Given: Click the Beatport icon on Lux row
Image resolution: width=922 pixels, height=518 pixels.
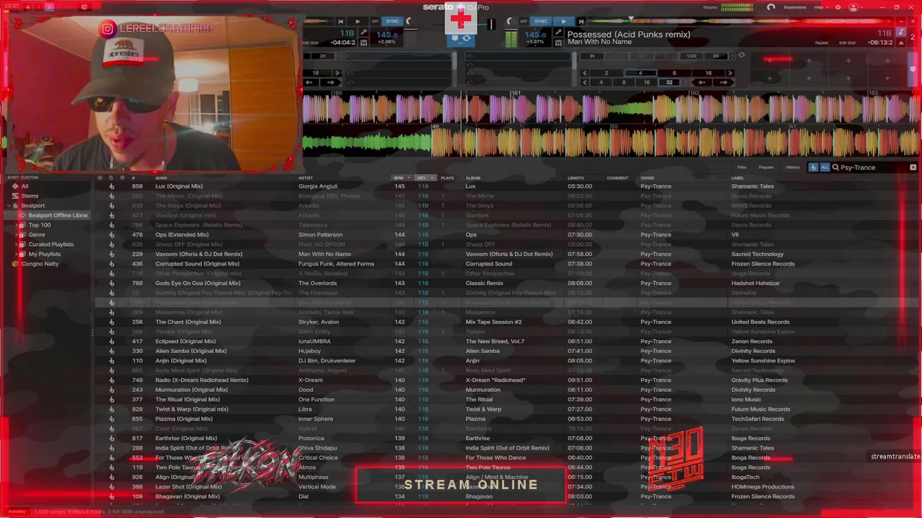Looking at the screenshot, I should [112, 186].
